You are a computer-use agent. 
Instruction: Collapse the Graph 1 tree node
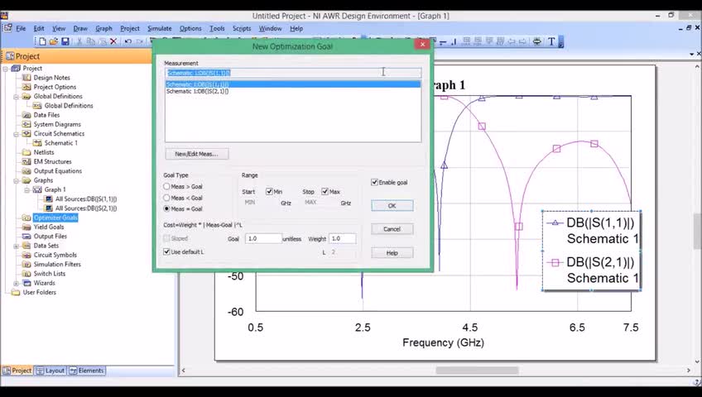[27, 190]
